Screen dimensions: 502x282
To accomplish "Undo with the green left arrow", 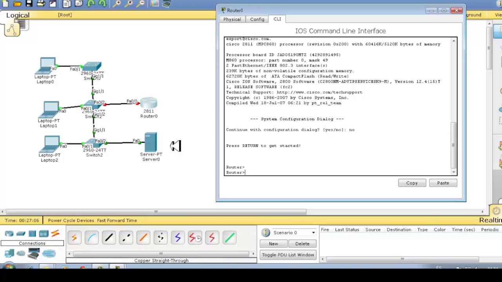I will click(91, 4).
